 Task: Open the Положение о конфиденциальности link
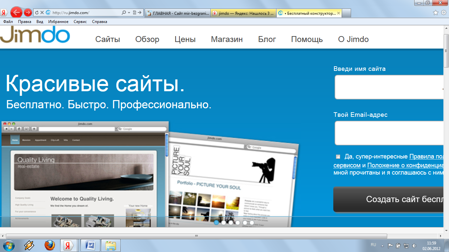[x=406, y=165]
